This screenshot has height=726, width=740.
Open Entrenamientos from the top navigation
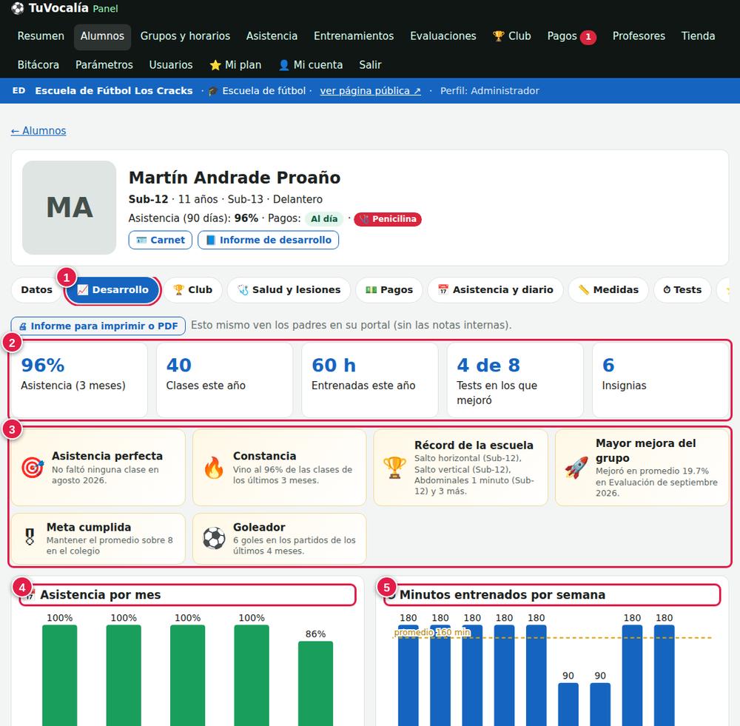tap(354, 36)
